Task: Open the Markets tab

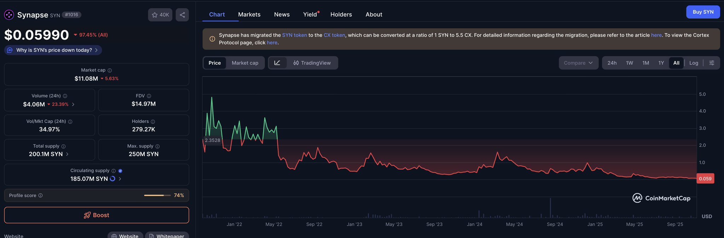Action: 249,14
